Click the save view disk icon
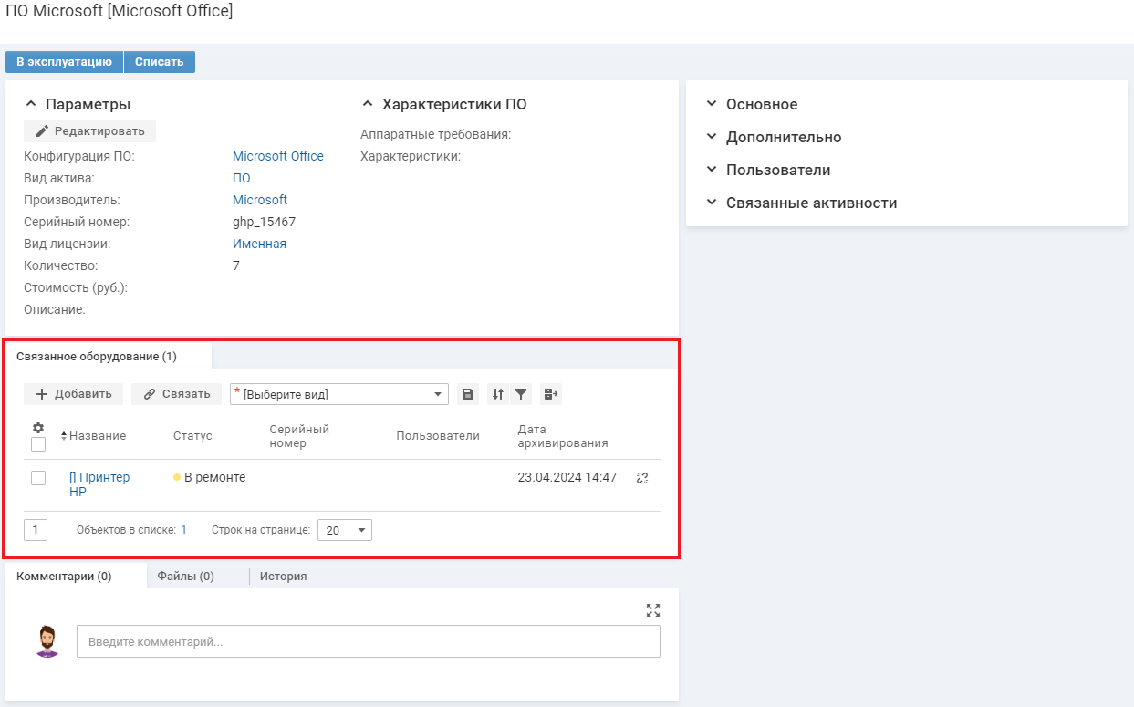This screenshot has width=1134, height=707. 468,394
